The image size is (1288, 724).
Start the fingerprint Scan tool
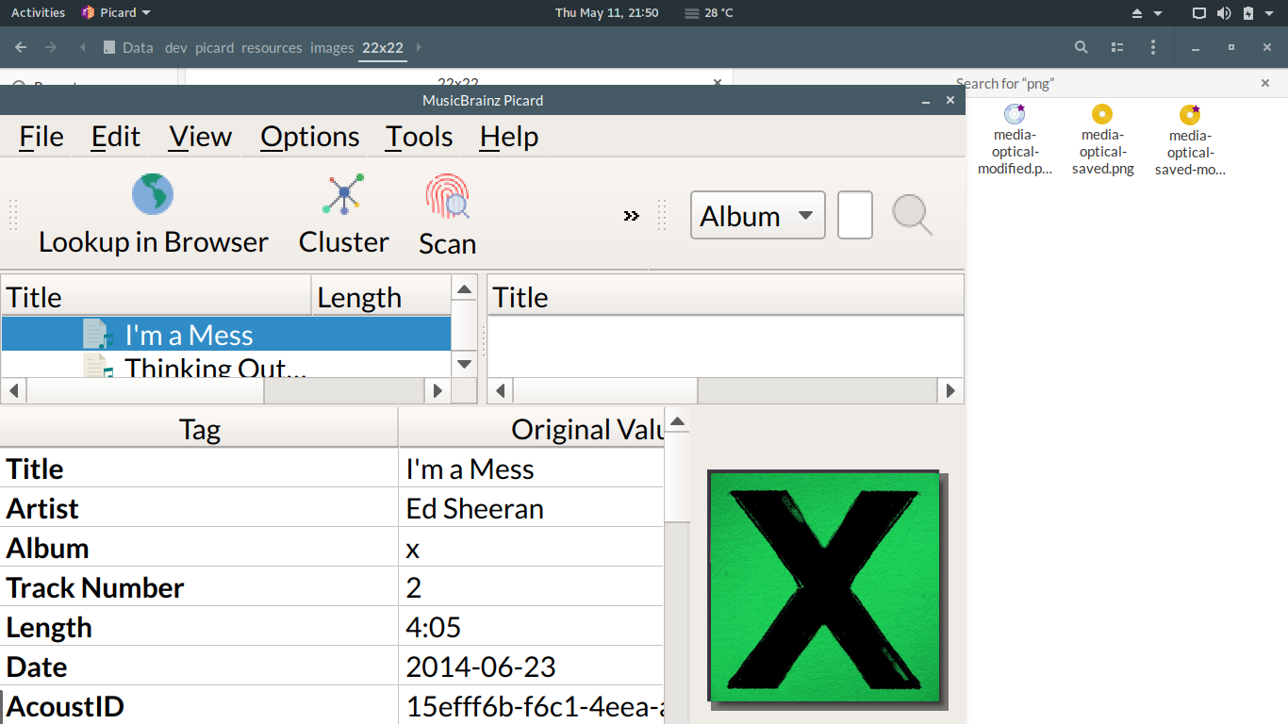(x=447, y=216)
